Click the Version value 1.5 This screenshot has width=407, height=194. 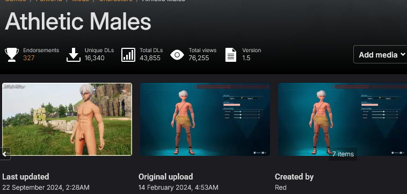pyautogui.click(x=246, y=58)
